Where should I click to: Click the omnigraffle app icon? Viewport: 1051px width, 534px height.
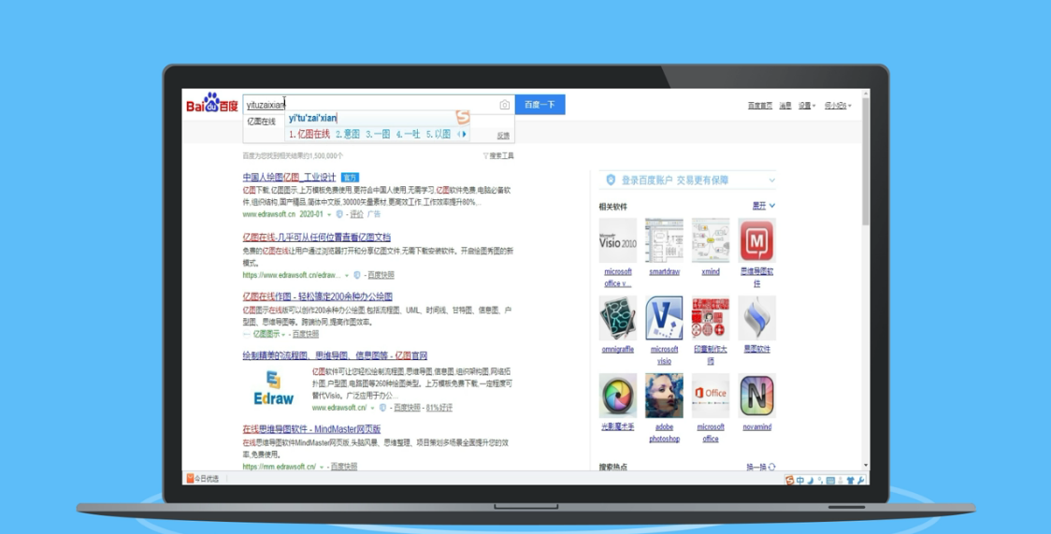pos(618,318)
